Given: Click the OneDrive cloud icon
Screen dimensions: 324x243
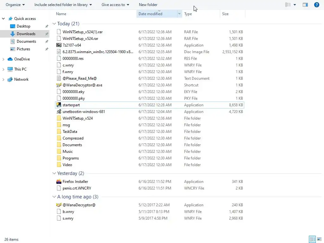Looking at the screenshot, I should click(10, 59).
